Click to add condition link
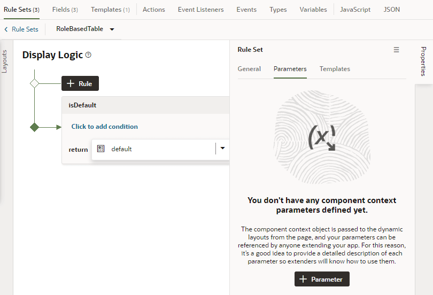433x295 pixels. 104,126
